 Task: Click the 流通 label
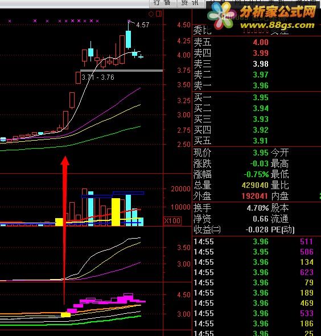pos(279,219)
